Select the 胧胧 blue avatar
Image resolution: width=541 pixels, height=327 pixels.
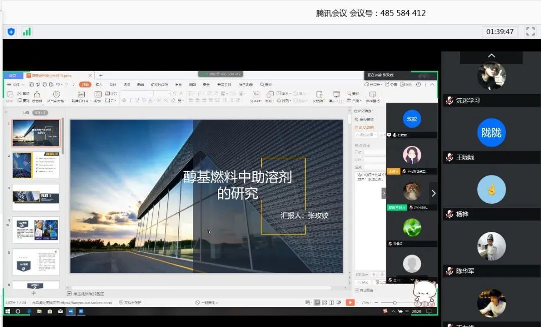click(x=492, y=133)
